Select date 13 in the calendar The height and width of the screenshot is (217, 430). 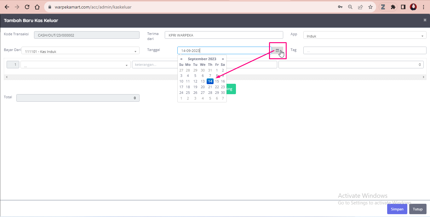[203, 81]
